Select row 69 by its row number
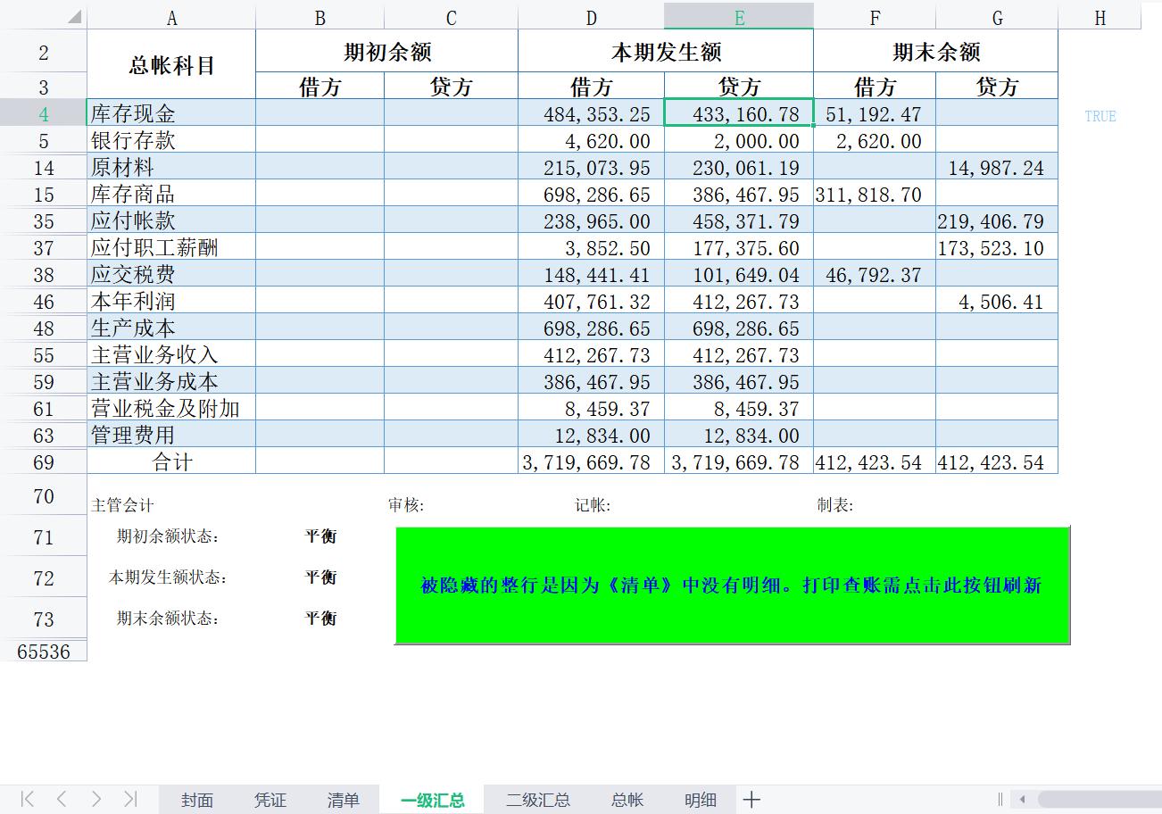1162x814 pixels. [45, 462]
